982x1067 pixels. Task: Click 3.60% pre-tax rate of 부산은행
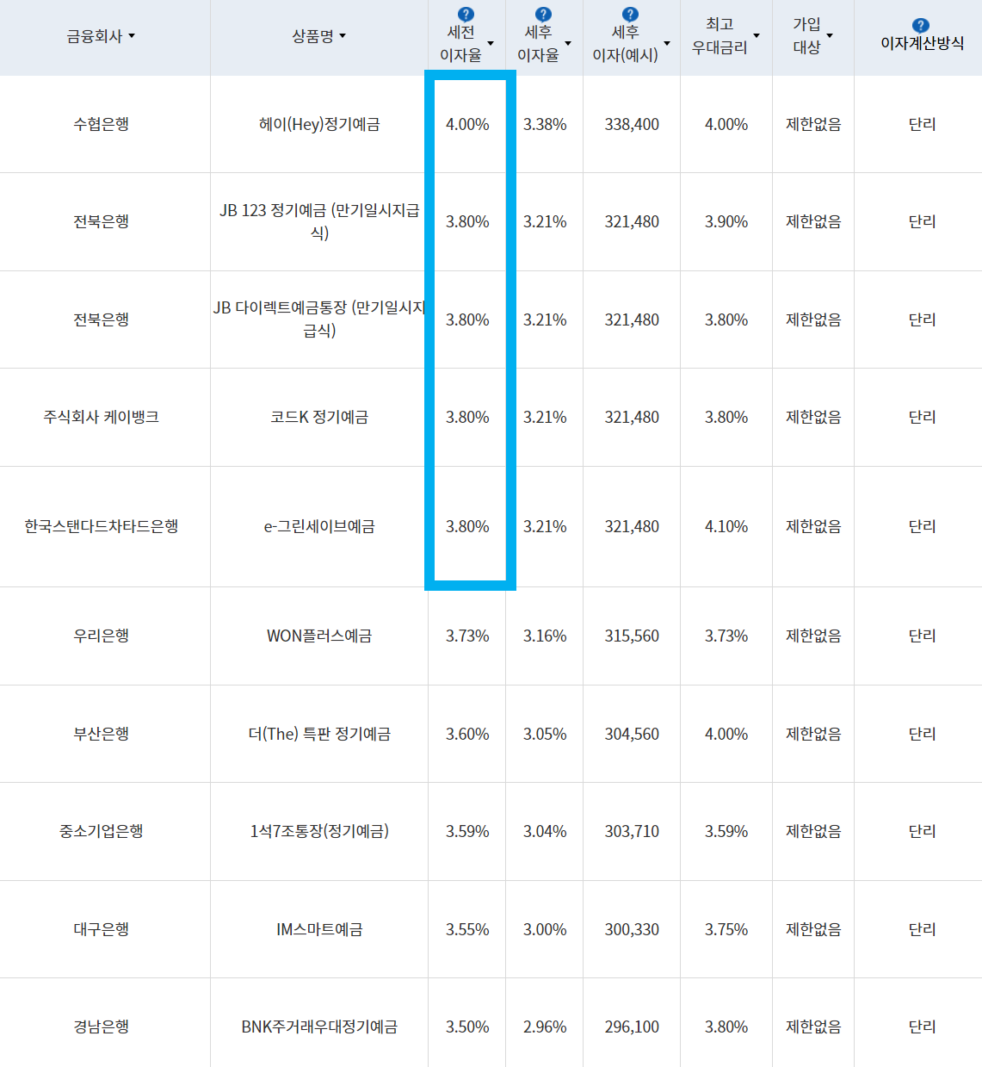(x=467, y=734)
